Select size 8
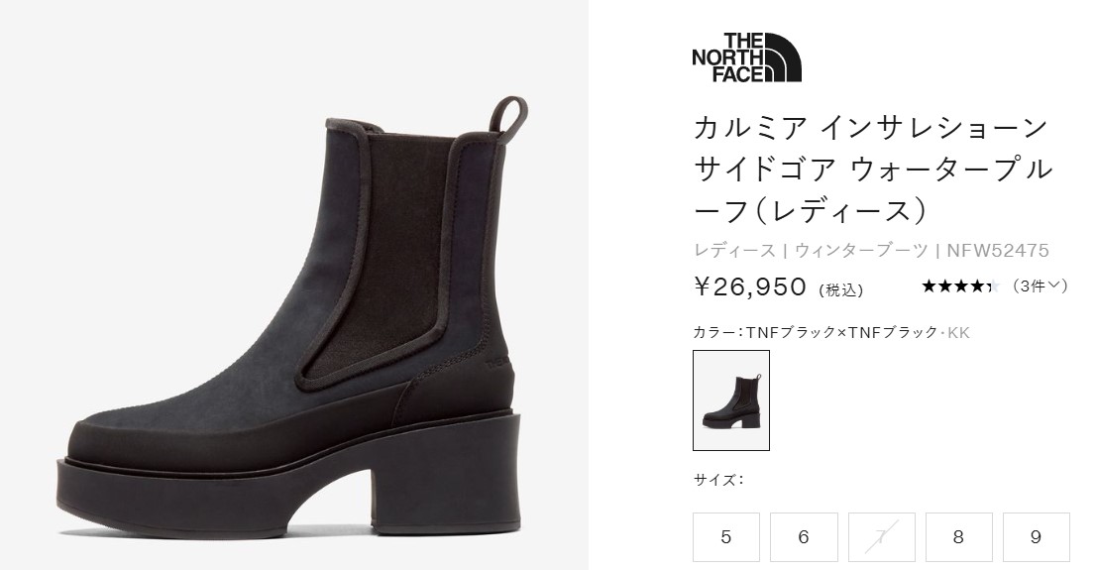1096x570 pixels. coord(959,537)
